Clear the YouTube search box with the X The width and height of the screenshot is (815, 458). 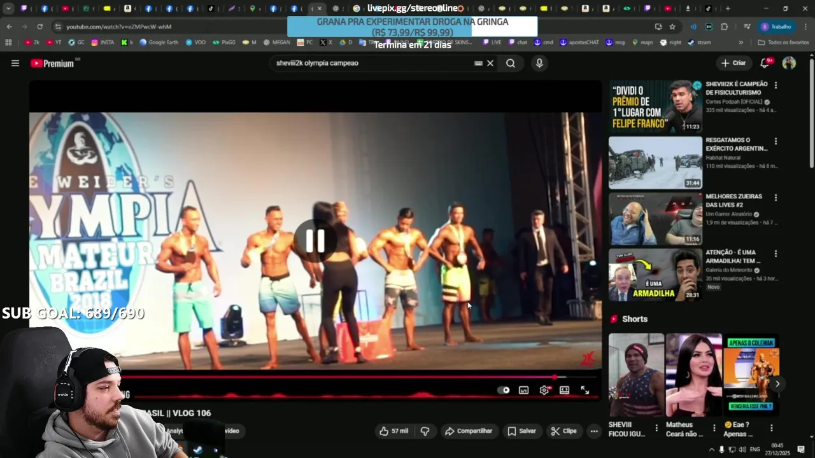(x=490, y=63)
